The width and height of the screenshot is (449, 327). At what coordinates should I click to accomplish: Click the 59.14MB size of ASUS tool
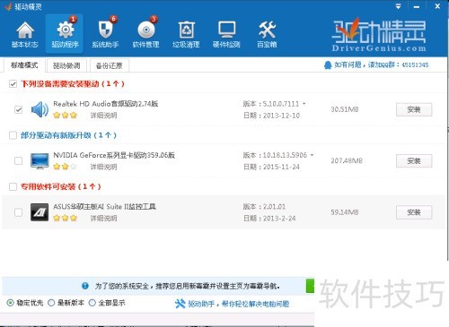[x=345, y=212]
